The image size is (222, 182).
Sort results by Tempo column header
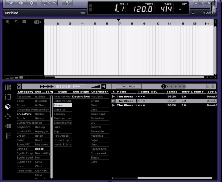[172, 92]
